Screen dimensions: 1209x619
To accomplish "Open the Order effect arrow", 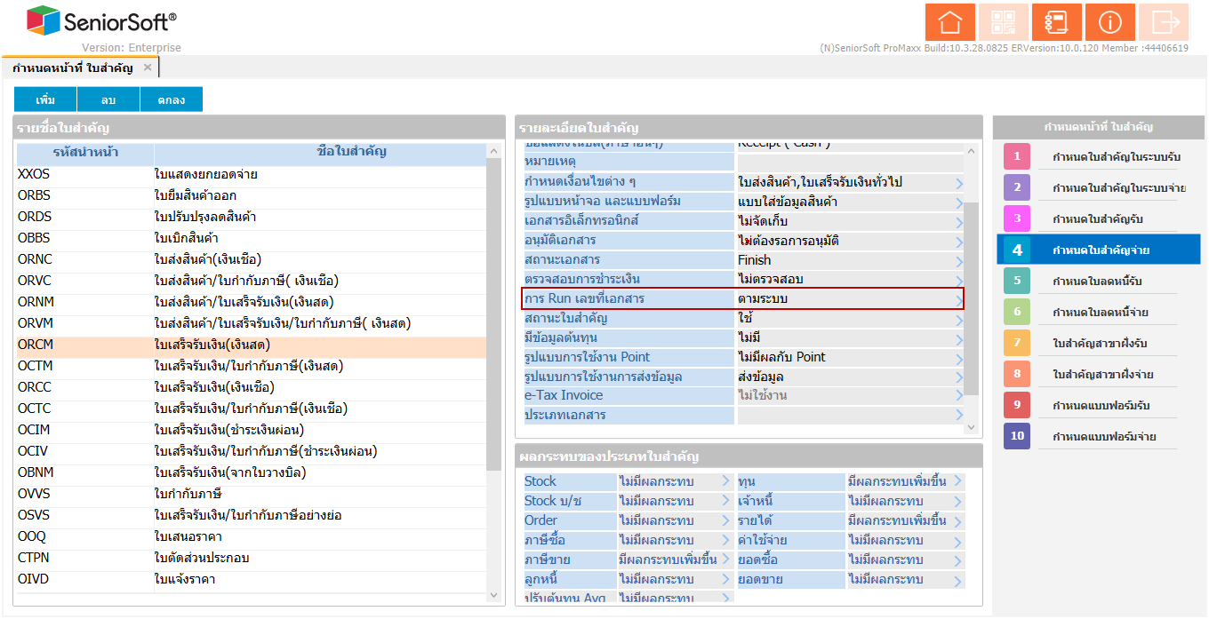I will tap(725, 520).
